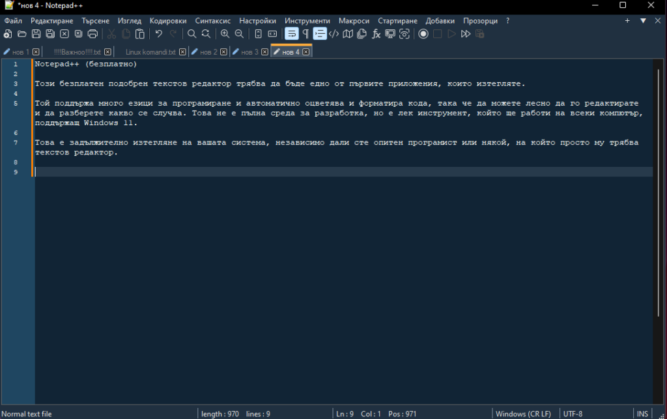The image size is (667, 419).
Task: Open the tab list dropdown arrow
Action: click(643, 21)
